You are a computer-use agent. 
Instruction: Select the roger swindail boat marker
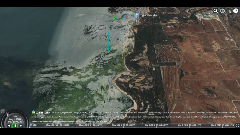pos(136,15)
